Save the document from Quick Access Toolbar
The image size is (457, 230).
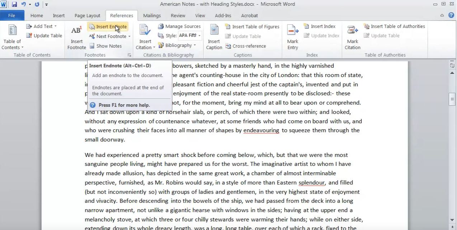14,4
